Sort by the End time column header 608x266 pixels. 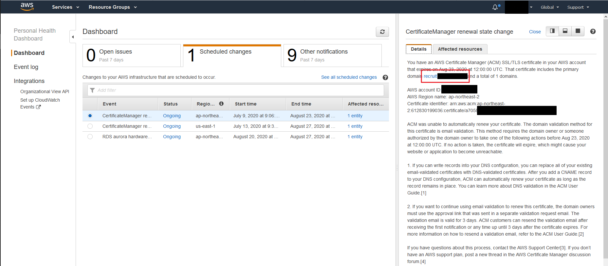coord(314,104)
